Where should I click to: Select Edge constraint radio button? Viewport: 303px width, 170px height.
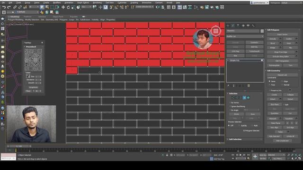(282, 81)
